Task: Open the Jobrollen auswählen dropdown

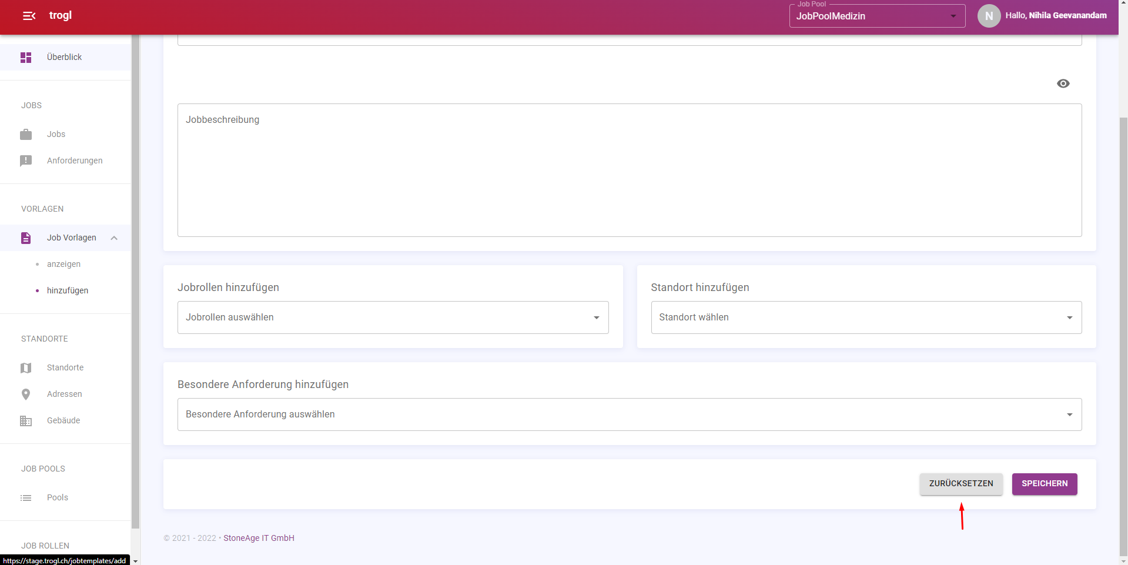Action: click(393, 317)
